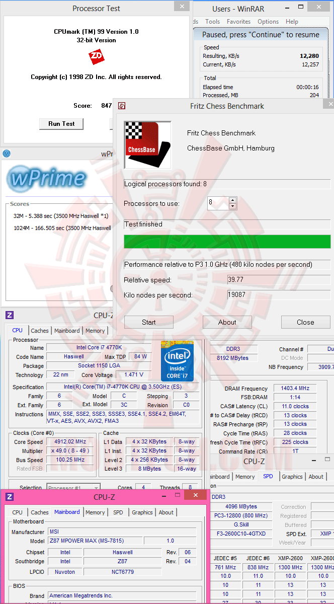Click the Level 3 cache 8 MBytes value
The width and height of the screenshot is (334, 604).
(149, 469)
